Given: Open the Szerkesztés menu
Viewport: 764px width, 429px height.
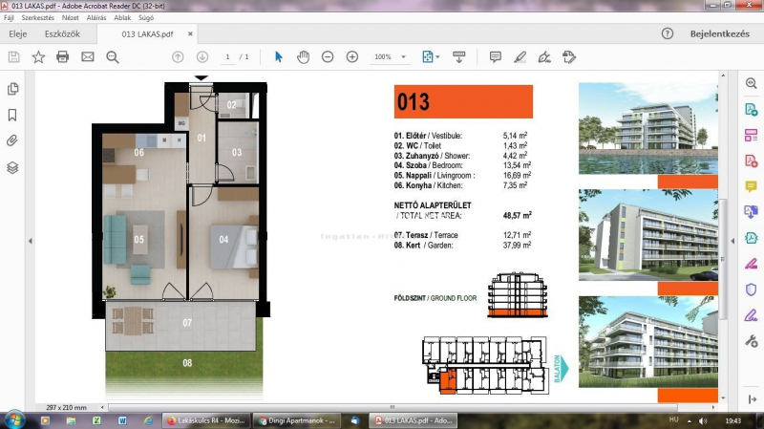Looking at the screenshot, I should tap(37, 17).
